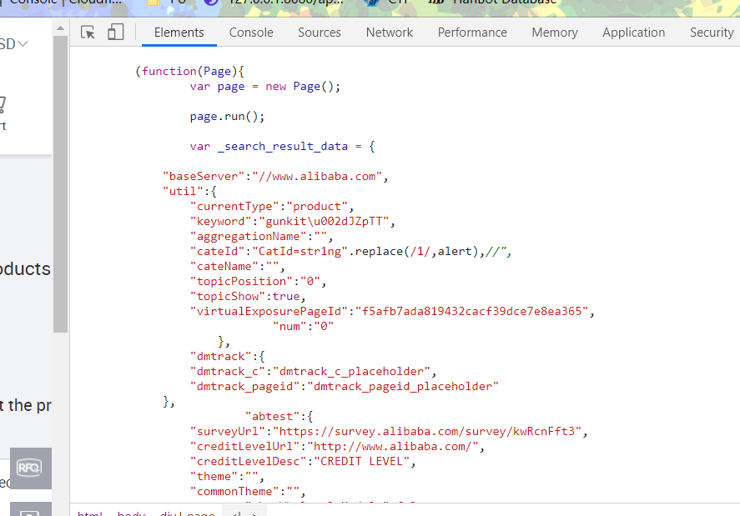Select the "topicShow":true line

point(248,296)
